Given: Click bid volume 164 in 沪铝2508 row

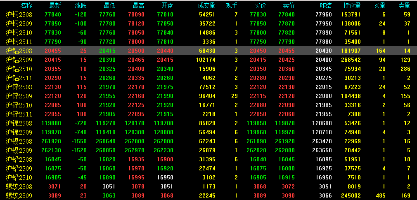Looking at the screenshot, I should tap(381, 51).
